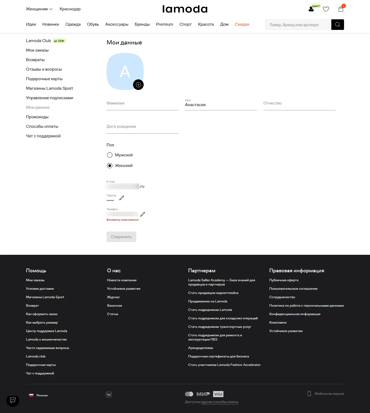
Task: Open Способы оплаты in sidebar
Action: click(42, 126)
